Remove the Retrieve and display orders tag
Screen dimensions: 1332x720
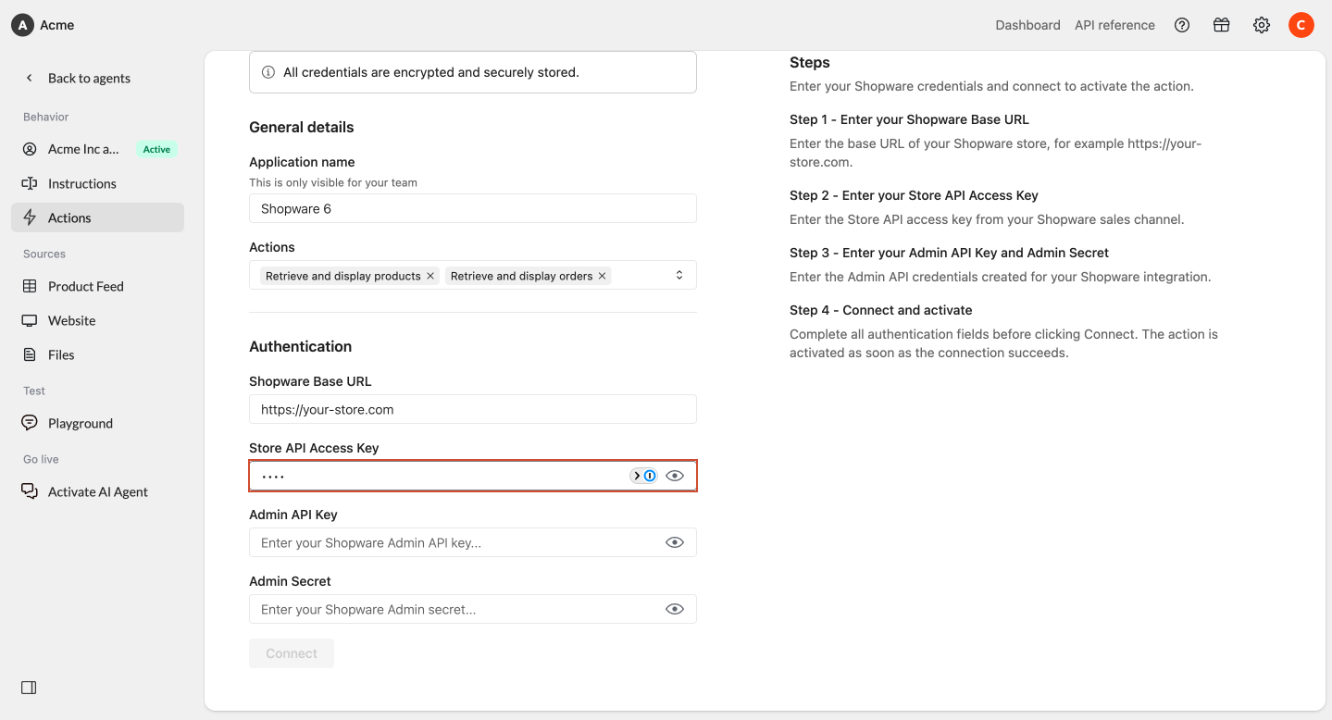point(602,276)
